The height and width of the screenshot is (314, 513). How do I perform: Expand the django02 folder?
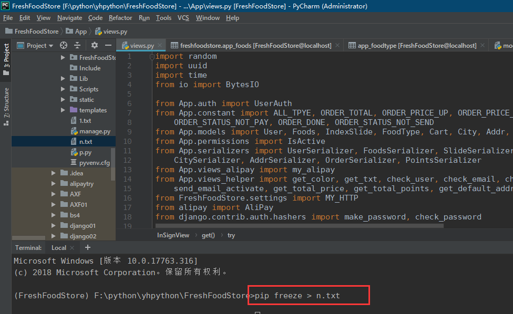[53, 236]
